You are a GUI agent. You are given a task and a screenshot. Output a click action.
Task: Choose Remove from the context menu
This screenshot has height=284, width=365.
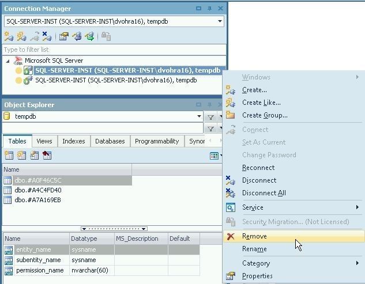254,236
